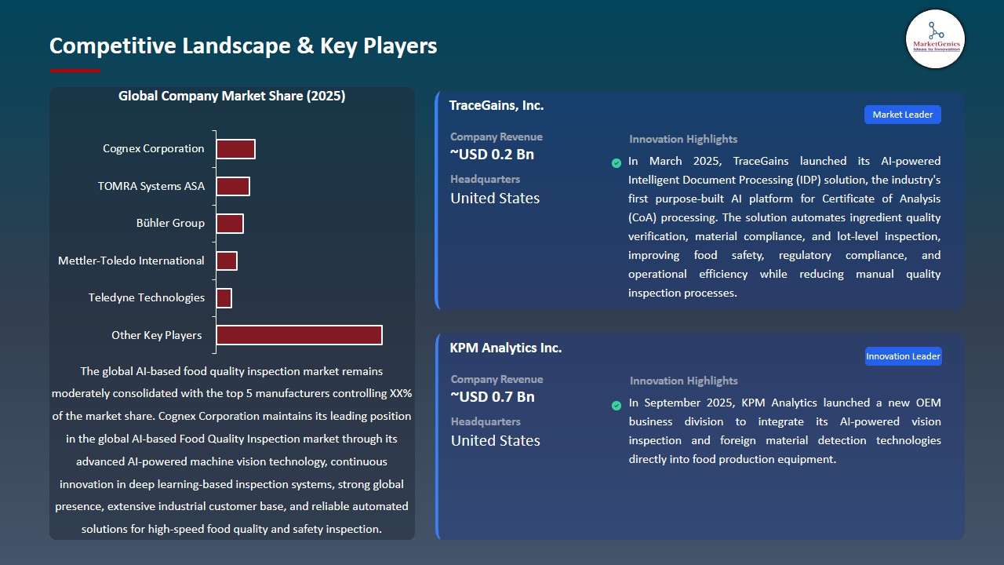Click the green checkmark beside TraceGains highlights
This screenshot has width=1004, height=565.
click(617, 163)
